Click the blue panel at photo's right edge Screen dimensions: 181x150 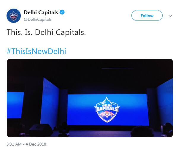tap(165, 102)
